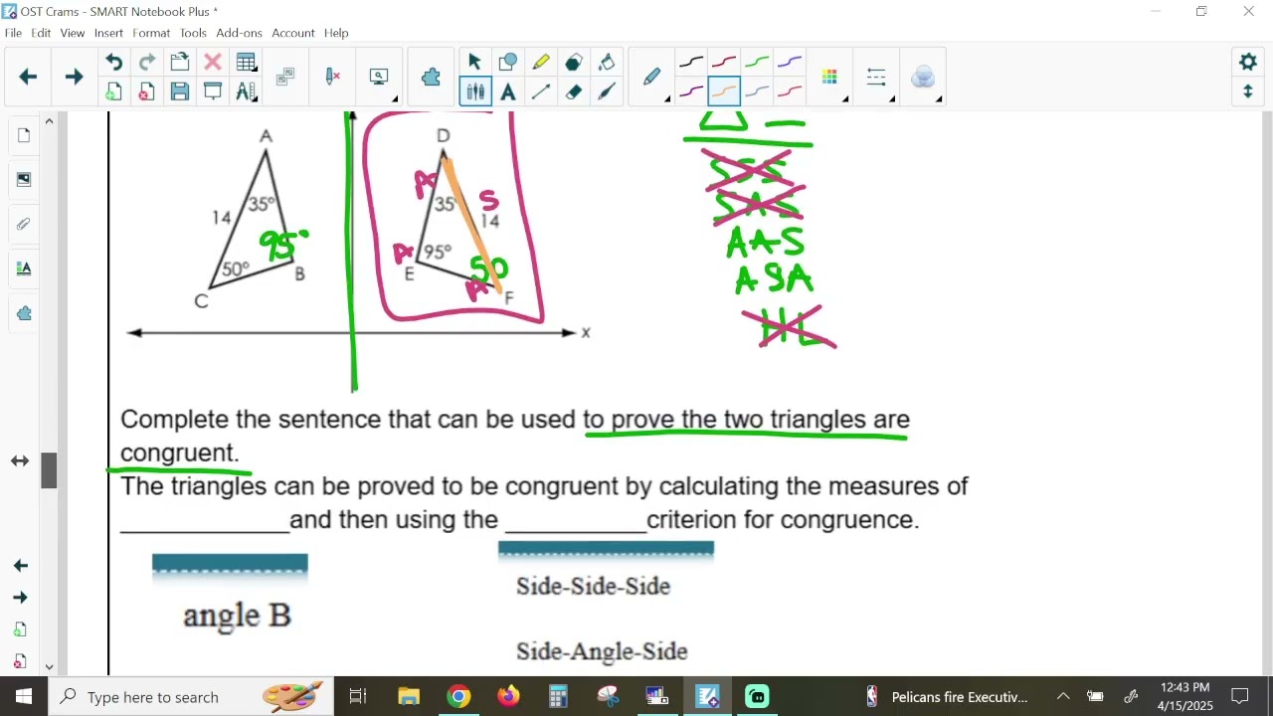Select the yellow highlighter tool
The image size is (1273, 716).
540,63
